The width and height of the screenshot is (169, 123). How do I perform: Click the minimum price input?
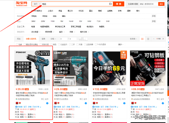[64, 39]
